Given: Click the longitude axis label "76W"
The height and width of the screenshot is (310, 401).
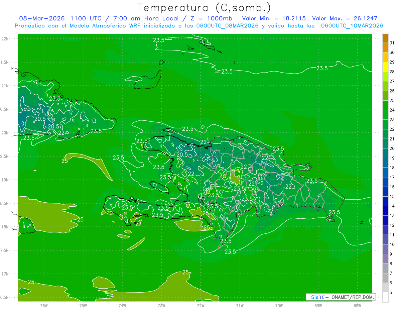Looking at the screenshot, I should (x=44, y=305).
